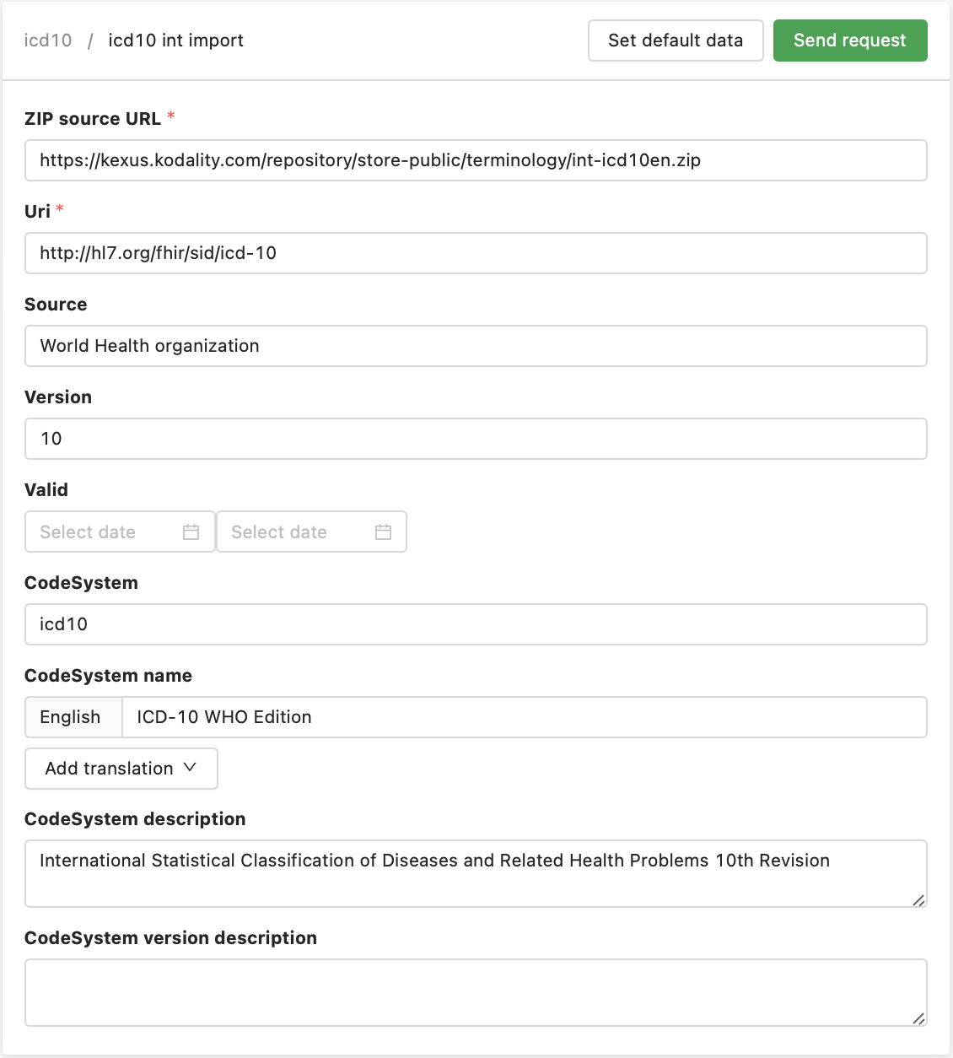Click the chevron on Add translation
Viewport: 953px width, 1058px height.
click(190, 768)
